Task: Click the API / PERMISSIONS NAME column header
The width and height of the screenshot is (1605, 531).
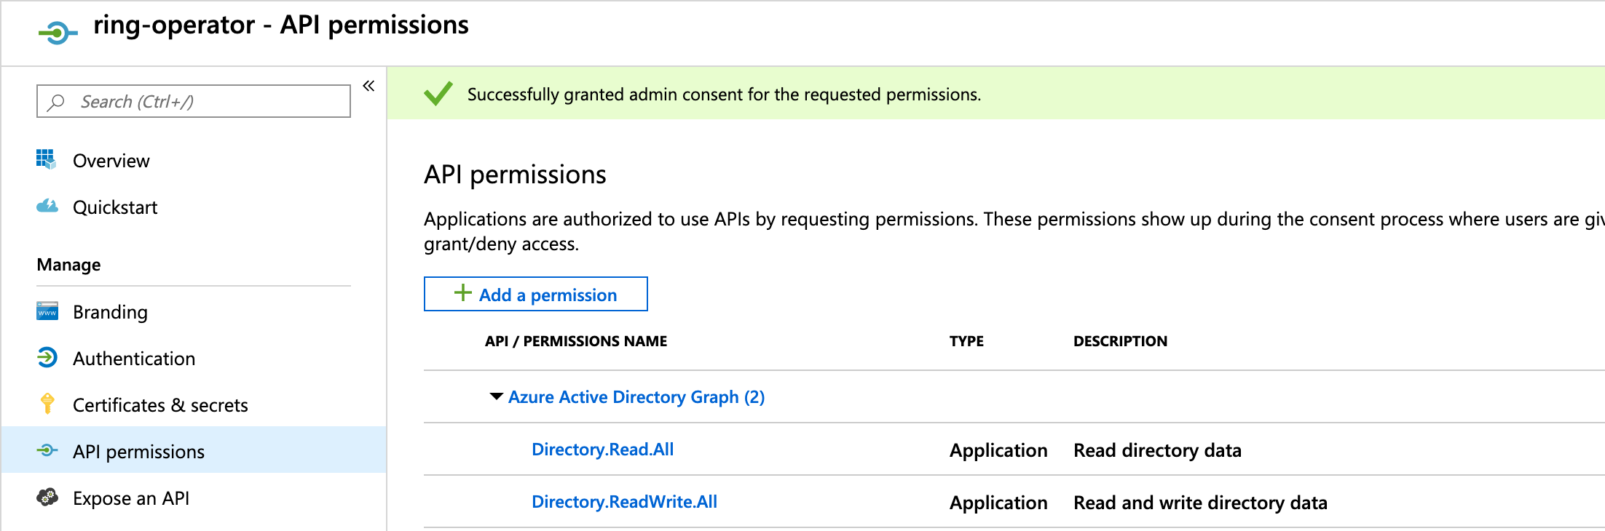Action: pos(576,341)
